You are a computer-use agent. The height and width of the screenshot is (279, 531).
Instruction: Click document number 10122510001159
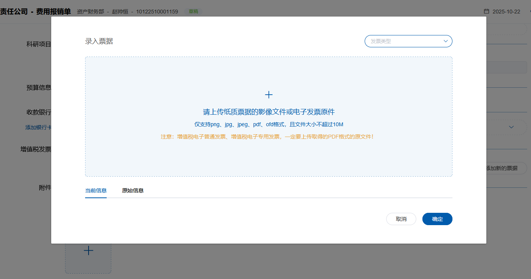point(157,12)
